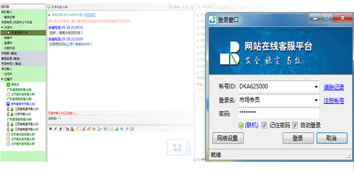The width and height of the screenshot is (354, 171).
Task: Click the green bubble icon before 天津市客人96 title
Action: (x=49, y=7)
